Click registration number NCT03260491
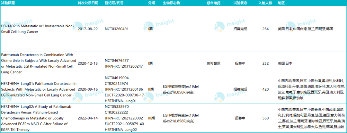Image resolution: width=347 pixels, height=133 pixels. click(x=117, y=29)
